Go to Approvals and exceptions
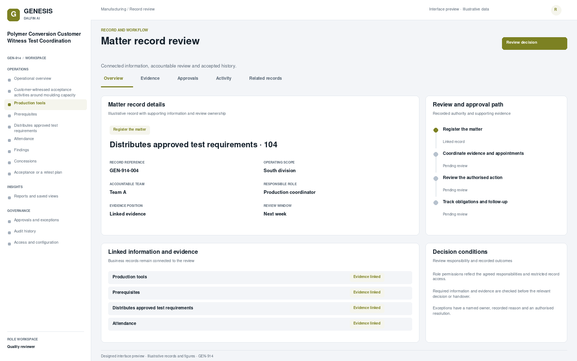Image resolution: width=577 pixels, height=361 pixels. click(x=45, y=220)
